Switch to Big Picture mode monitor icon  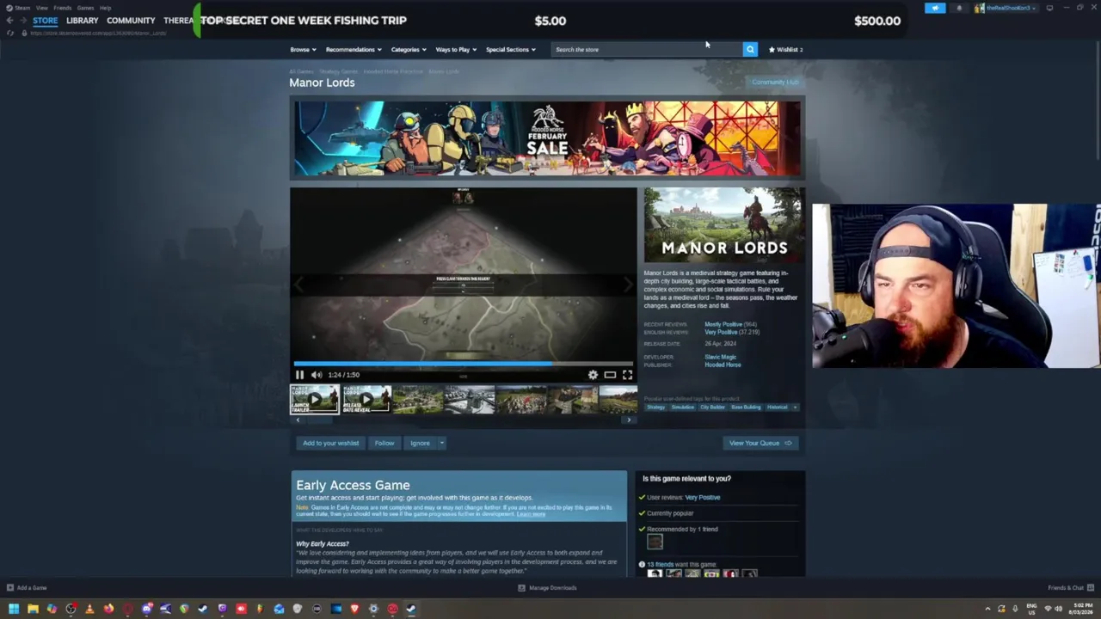[1049, 8]
